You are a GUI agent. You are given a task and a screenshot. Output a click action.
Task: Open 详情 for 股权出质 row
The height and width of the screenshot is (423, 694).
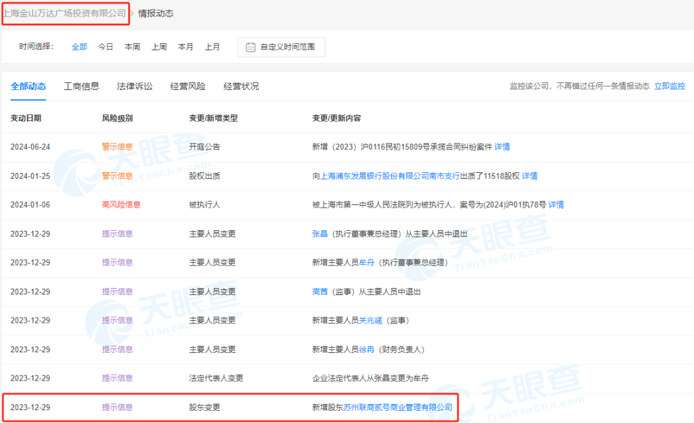529,176
